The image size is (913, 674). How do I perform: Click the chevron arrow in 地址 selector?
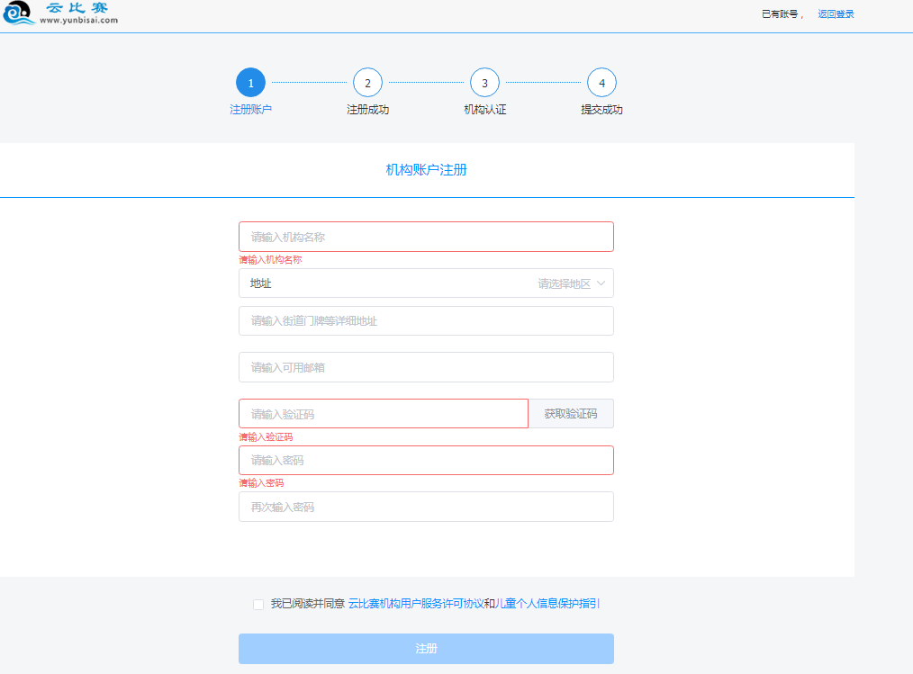601,283
